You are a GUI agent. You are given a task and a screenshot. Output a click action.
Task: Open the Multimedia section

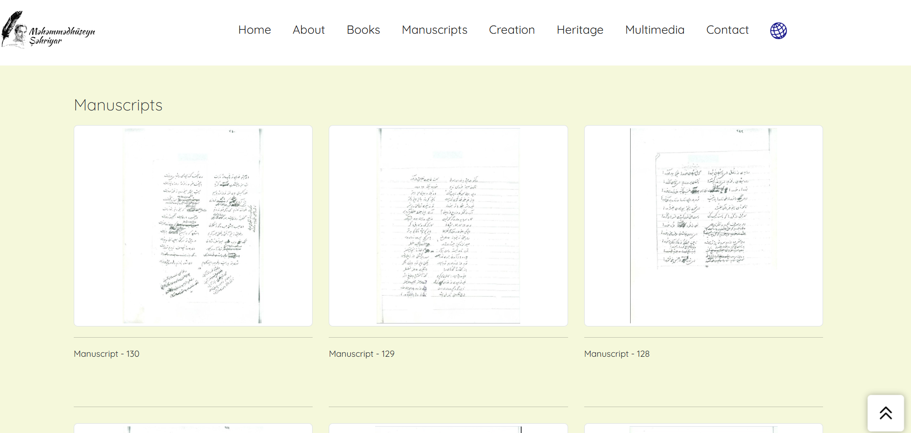[655, 30]
